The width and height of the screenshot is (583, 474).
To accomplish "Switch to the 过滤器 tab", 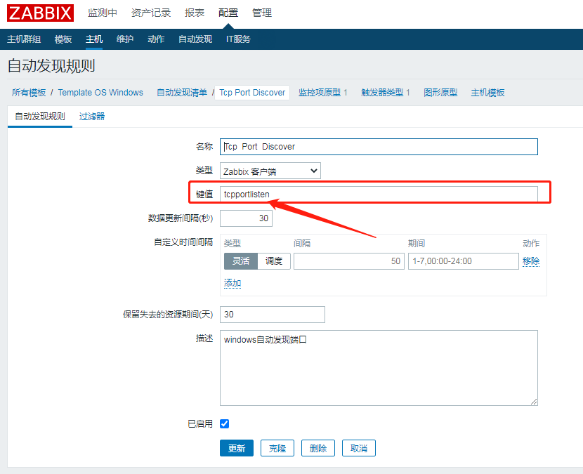I will click(x=92, y=117).
